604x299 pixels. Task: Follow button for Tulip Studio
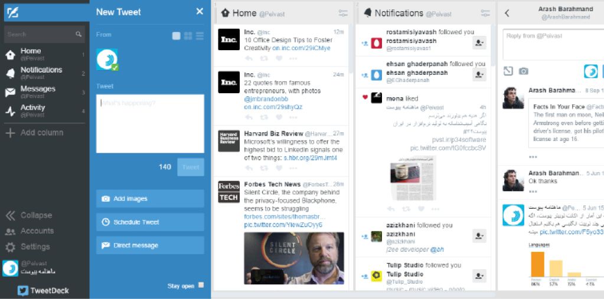click(x=479, y=275)
